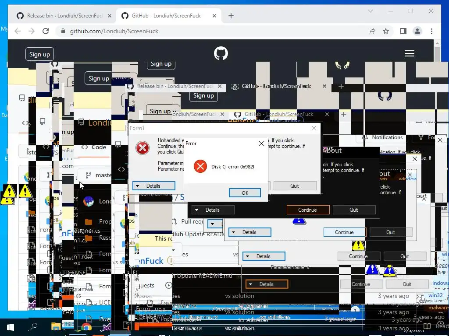Click the page vertical scrollbar thumb

437,54
